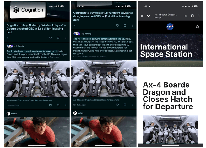Viewport: 206px width, 148px height.
Task: Open overflow menu for NASA article under expanded summary
Action: tap(133, 105)
